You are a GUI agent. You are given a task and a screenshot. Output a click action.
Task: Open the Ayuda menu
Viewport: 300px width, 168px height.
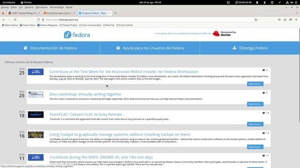(x=69, y=7)
